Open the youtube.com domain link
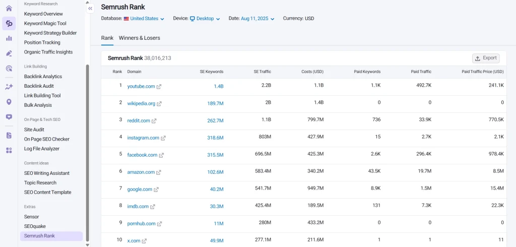This screenshot has width=516, height=247. coord(141,86)
